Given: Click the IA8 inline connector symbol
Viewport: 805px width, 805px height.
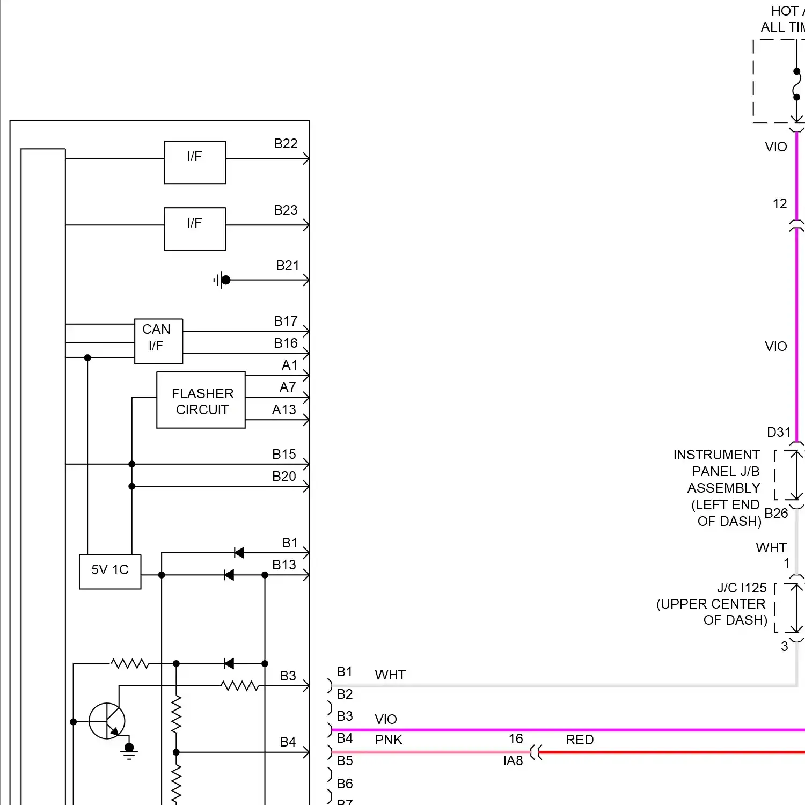Looking at the screenshot, I should tap(536, 752).
